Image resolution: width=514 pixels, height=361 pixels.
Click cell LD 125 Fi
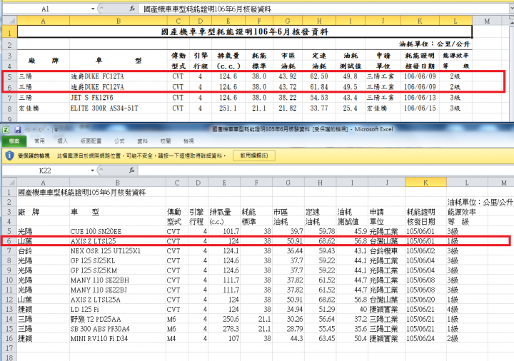point(118,309)
